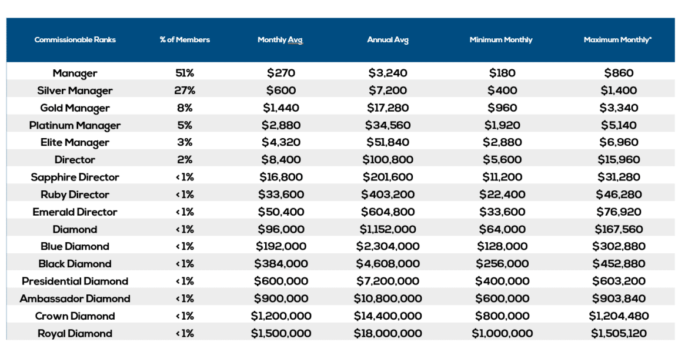Click the Sapphire Director rank label

point(75,177)
